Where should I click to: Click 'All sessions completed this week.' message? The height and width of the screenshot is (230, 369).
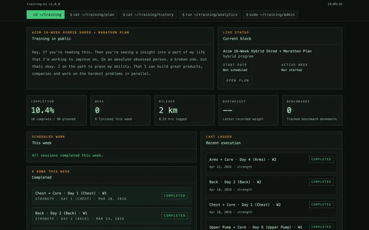click(67, 155)
